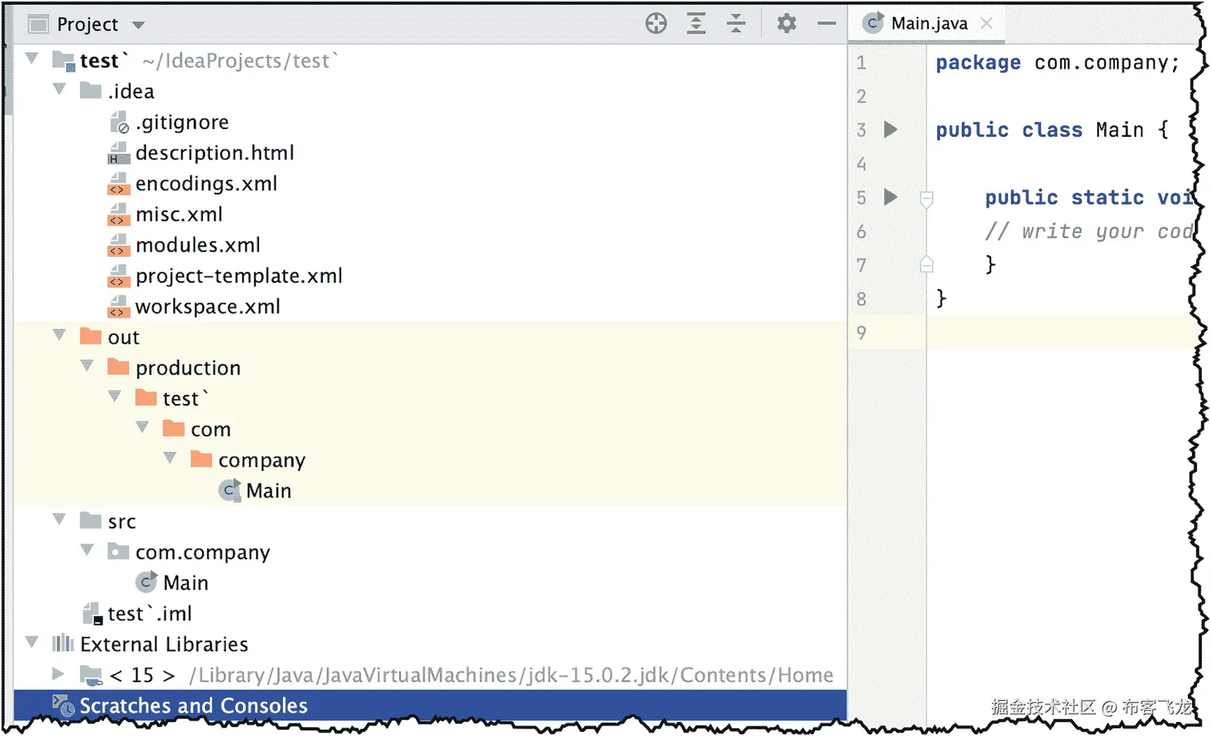This screenshot has width=1211, height=736.
Task: Click the Collapse All toolbar icon
Action: point(736,24)
